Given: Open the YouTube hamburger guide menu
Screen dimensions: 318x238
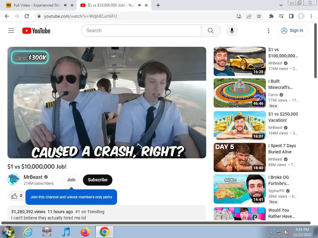Looking at the screenshot, I should tap(11, 31).
